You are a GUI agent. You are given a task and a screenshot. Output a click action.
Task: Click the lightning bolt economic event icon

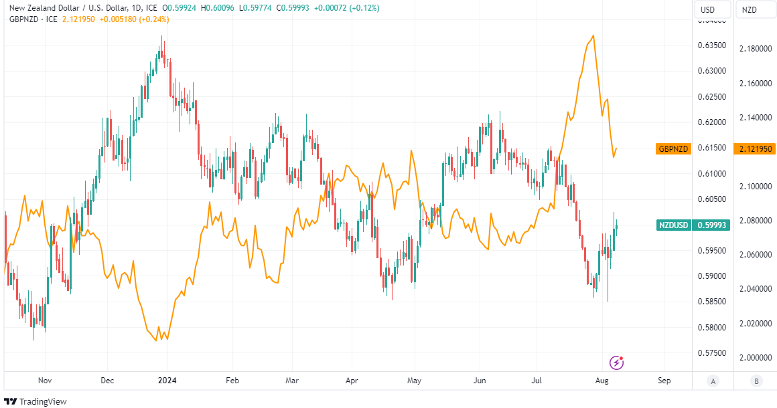(616, 363)
